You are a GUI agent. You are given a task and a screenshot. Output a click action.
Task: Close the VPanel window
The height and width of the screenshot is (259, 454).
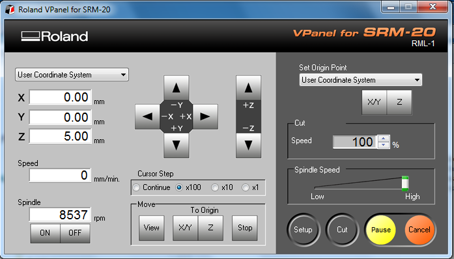tap(433, 7)
